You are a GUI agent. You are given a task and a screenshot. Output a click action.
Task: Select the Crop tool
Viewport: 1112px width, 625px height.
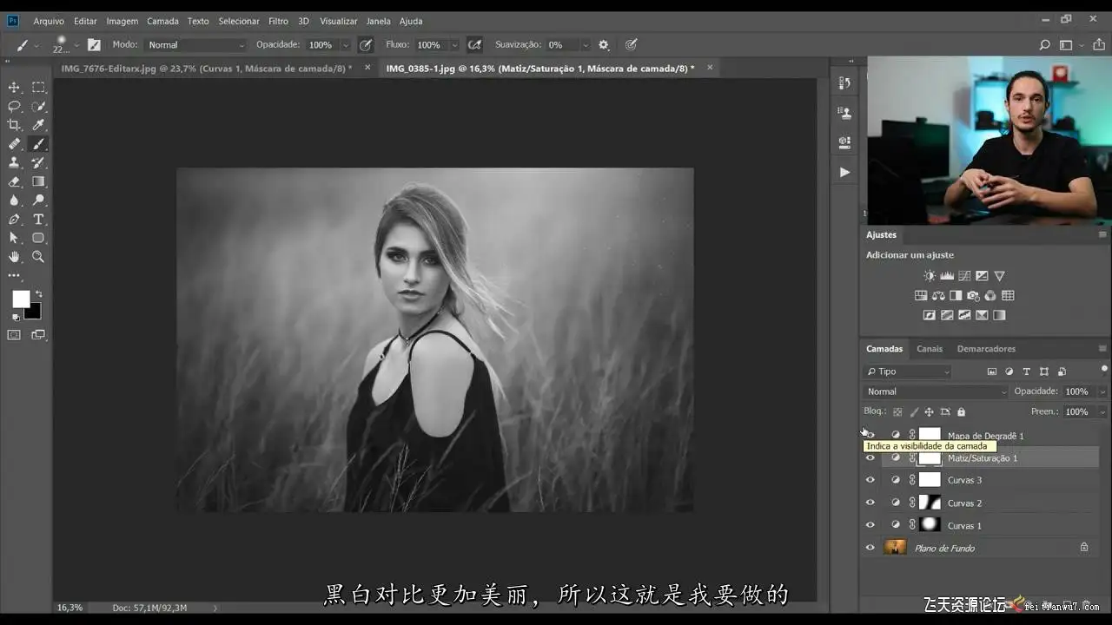(14, 125)
